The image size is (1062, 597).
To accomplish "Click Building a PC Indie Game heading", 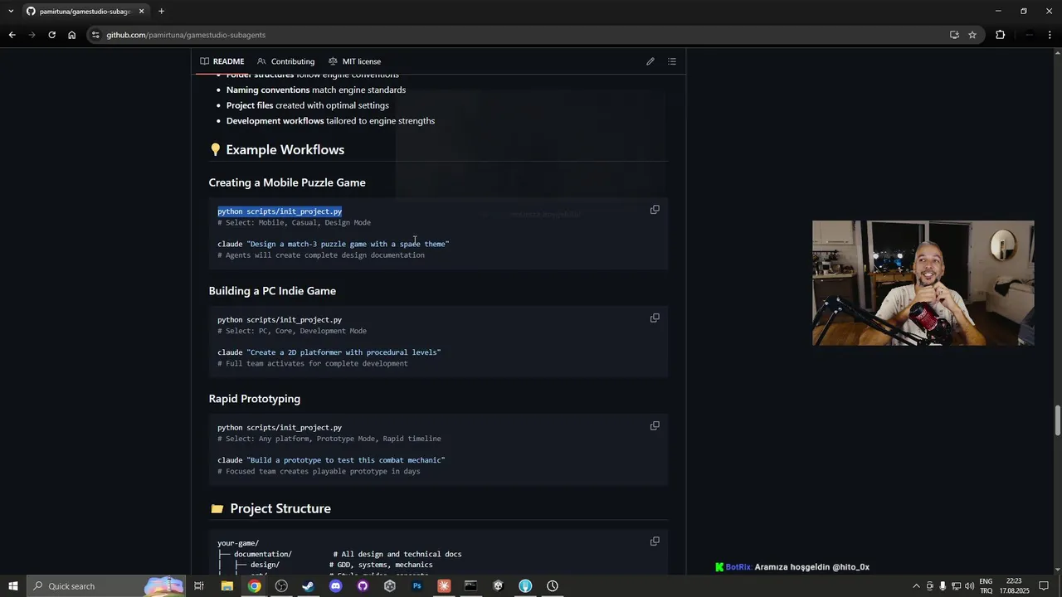I will point(272,291).
